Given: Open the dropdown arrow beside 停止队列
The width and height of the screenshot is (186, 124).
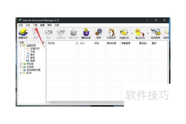Looking at the screenshot, I should [x=148, y=33].
